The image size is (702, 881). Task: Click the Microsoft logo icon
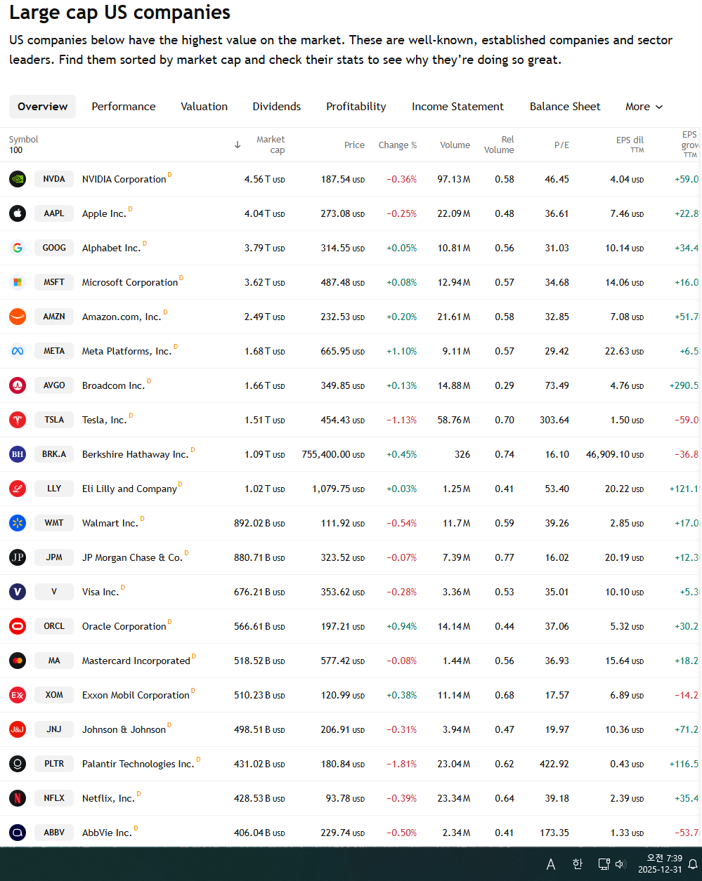[18, 282]
